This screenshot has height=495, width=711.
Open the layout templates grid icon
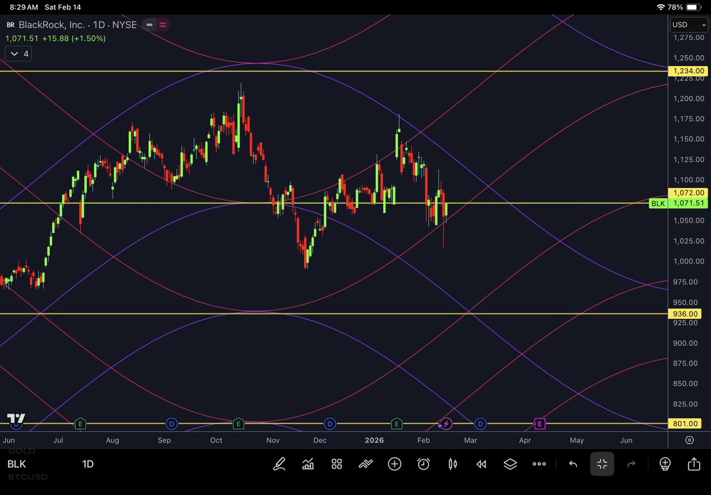[x=336, y=464]
